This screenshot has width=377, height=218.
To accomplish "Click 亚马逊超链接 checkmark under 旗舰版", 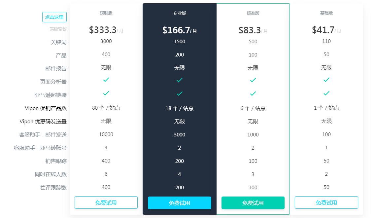I will (106, 93).
